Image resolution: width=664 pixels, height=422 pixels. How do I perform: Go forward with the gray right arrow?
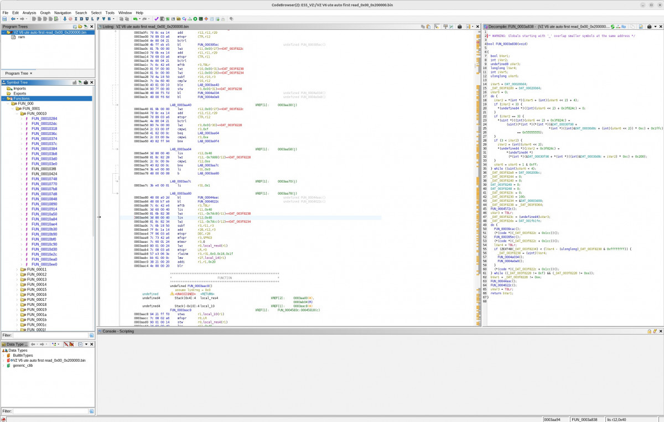pyautogui.click(x=22, y=19)
